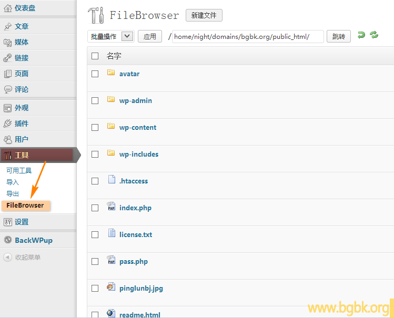This screenshot has width=394, height=318.
Task: Click the avatar folder icon
Action: tap(111, 73)
